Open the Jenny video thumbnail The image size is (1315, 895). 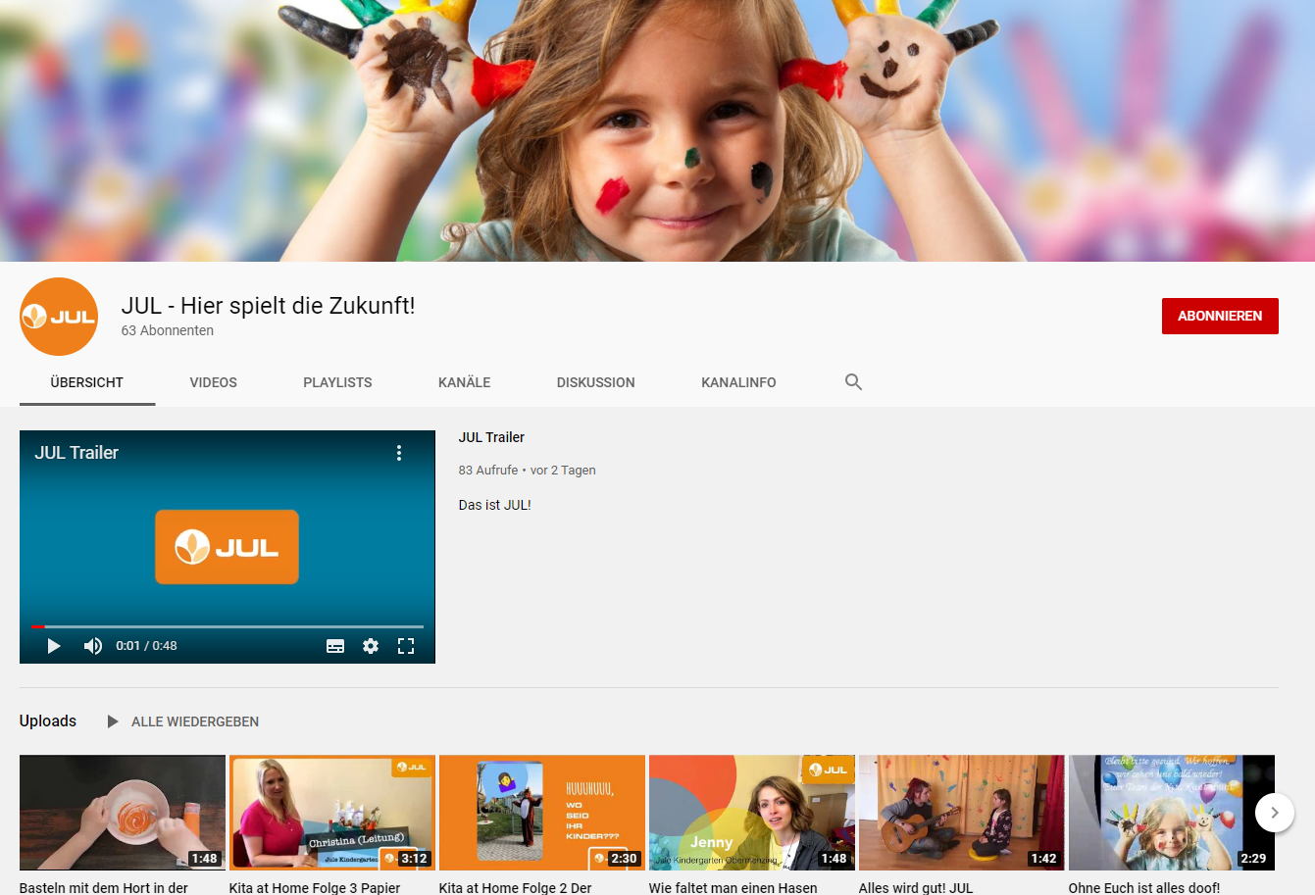(x=752, y=813)
